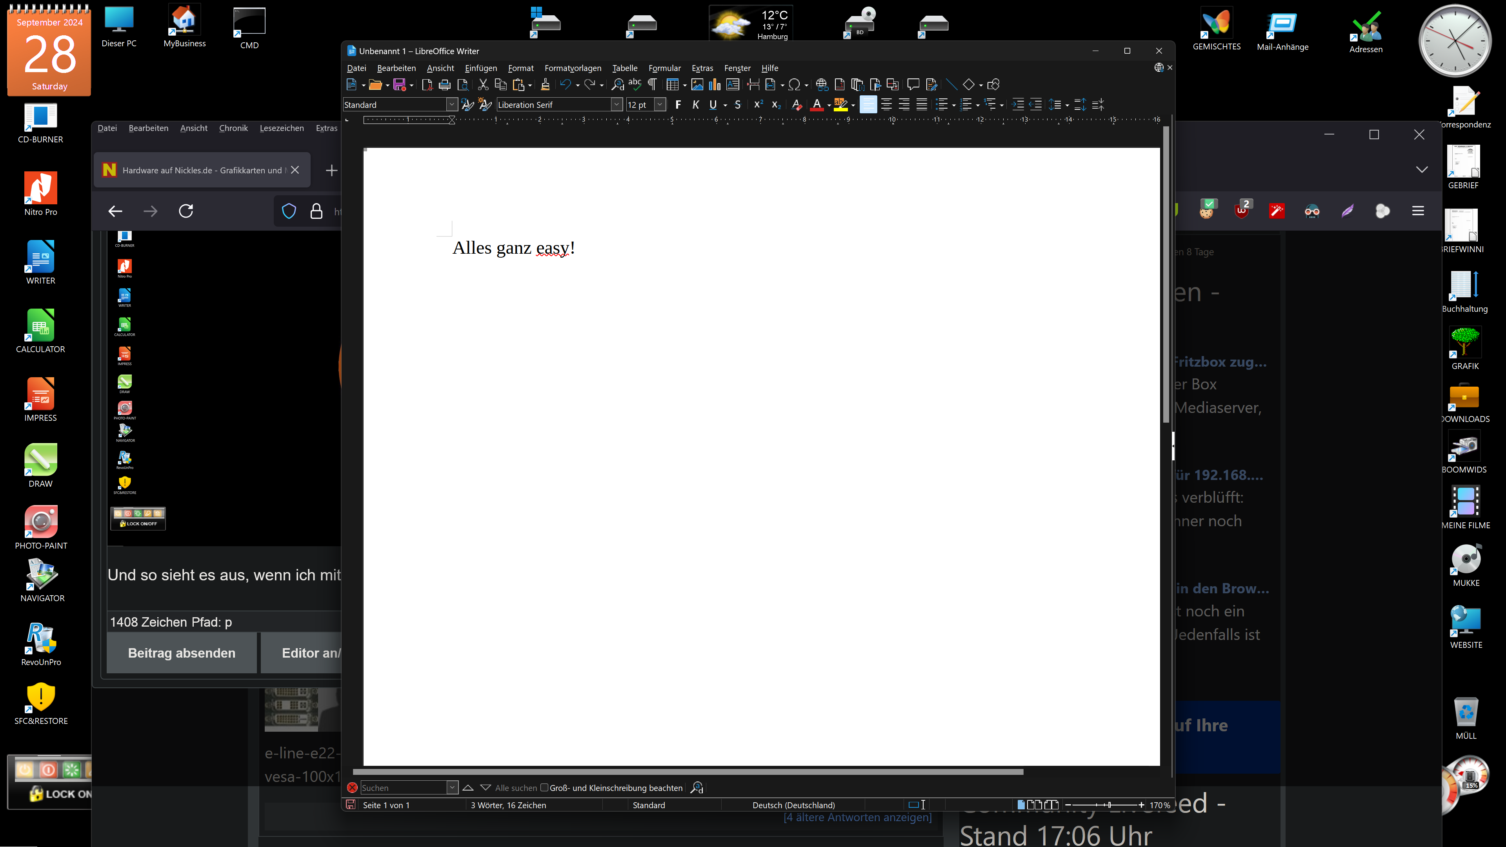Open Print Preview from the Writer toolbar
Screen dimensions: 1506x847
click(x=462, y=85)
